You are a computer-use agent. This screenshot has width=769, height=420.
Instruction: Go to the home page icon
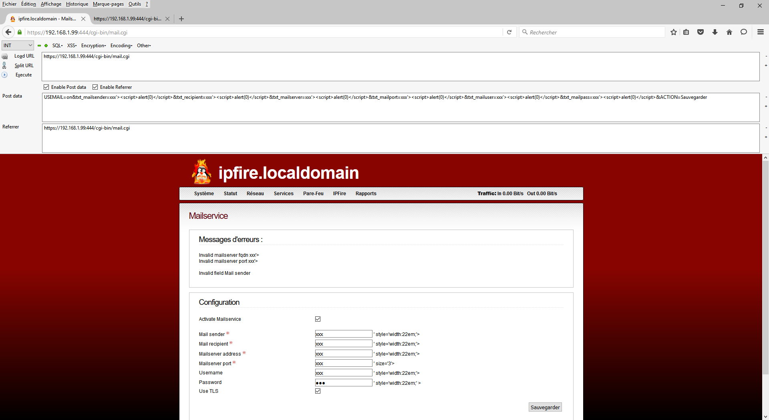click(729, 32)
